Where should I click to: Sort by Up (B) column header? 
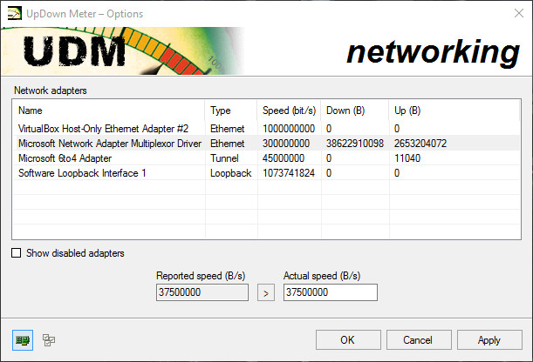coord(454,111)
